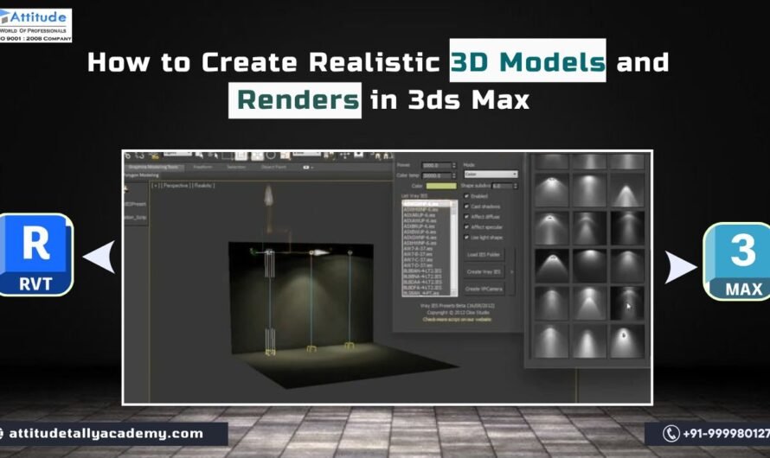This screenshot has height=458, width=770.
Task: Click the ribbon minimize toggle icon
Action: (306, 168)
